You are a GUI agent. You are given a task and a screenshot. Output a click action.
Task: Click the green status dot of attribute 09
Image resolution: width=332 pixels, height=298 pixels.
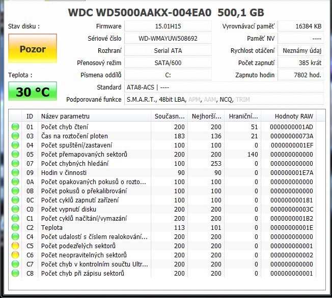pyautogui.click(x=15, y=172)
